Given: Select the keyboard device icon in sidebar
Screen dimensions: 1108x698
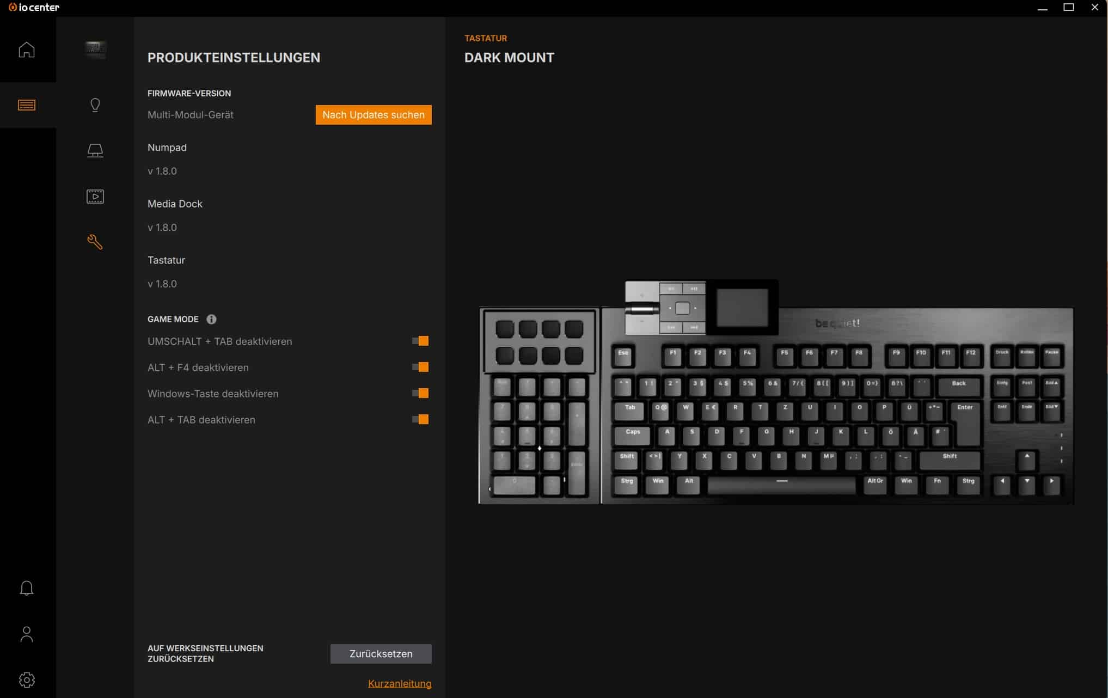Looking at the screenshot, I should pyautogui.click(x=27, y=105).
